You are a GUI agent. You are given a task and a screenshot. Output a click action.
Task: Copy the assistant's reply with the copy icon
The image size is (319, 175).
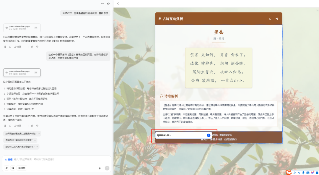[x=5, y=126]
